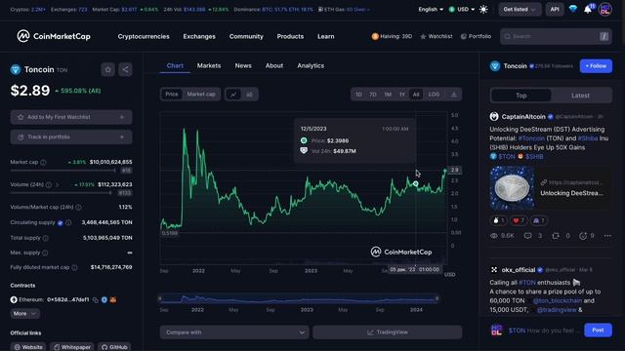
Task: Open the GitHub link
Action: coord(114,347)
